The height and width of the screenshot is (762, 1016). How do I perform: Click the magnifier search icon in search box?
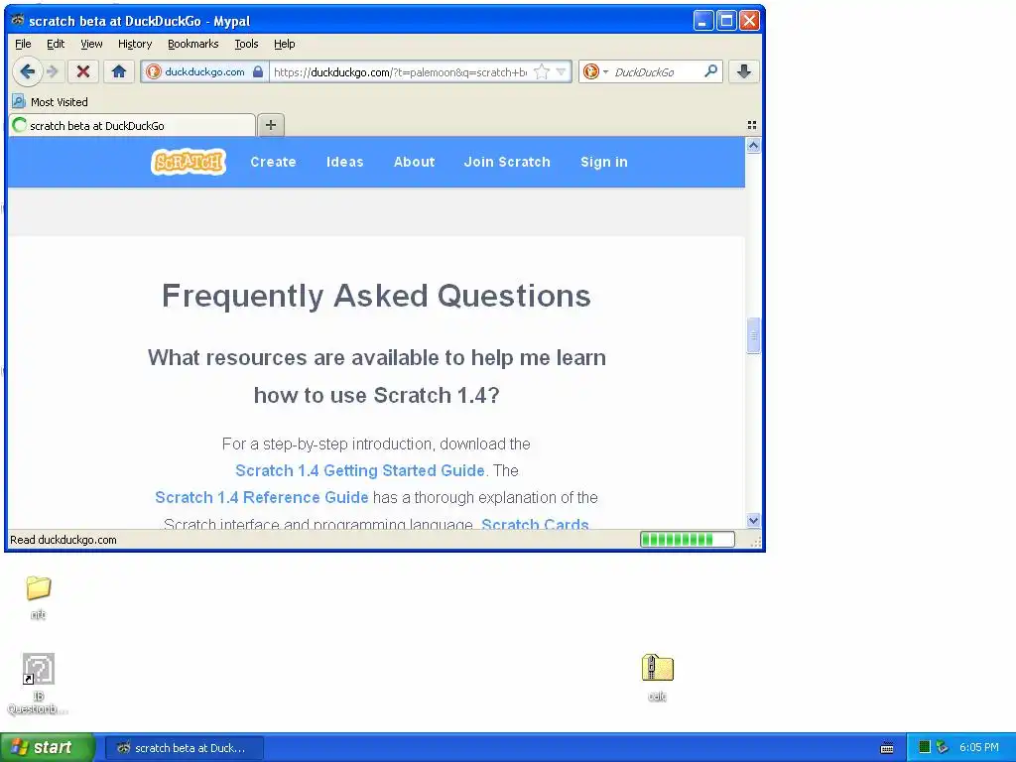710,71
